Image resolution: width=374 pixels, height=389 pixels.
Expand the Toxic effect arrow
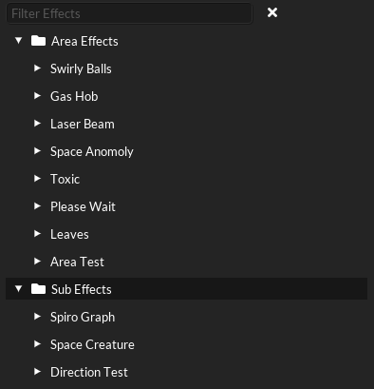pos(37,179)
